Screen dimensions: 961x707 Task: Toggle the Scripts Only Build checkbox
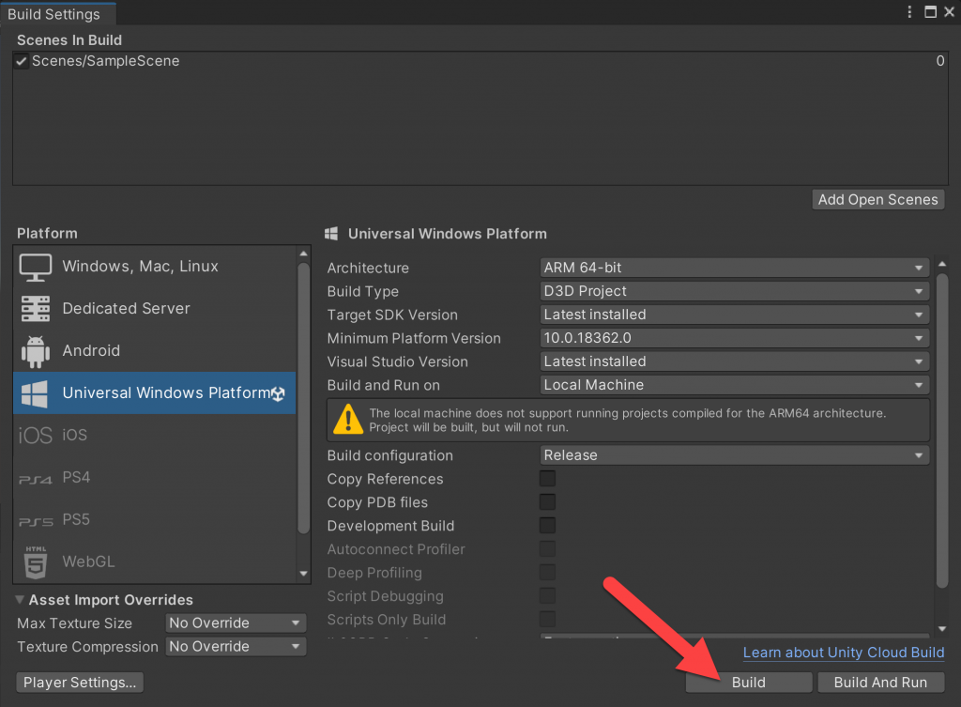click(547, 619)
